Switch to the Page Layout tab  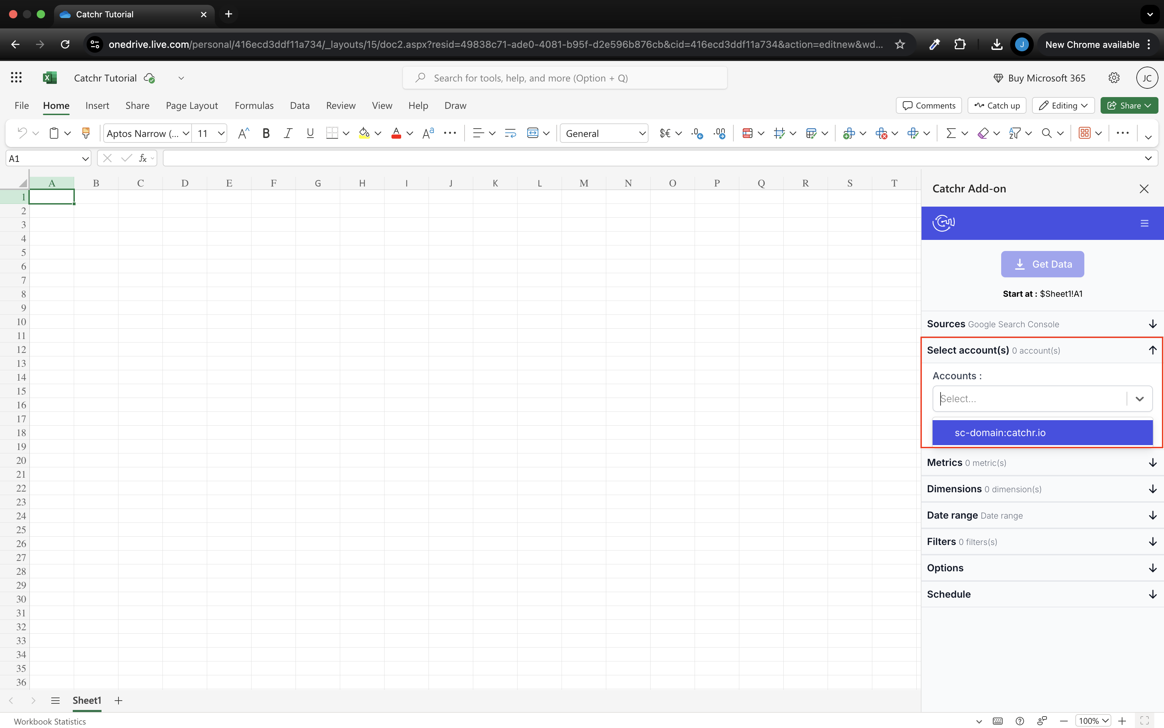192,105
